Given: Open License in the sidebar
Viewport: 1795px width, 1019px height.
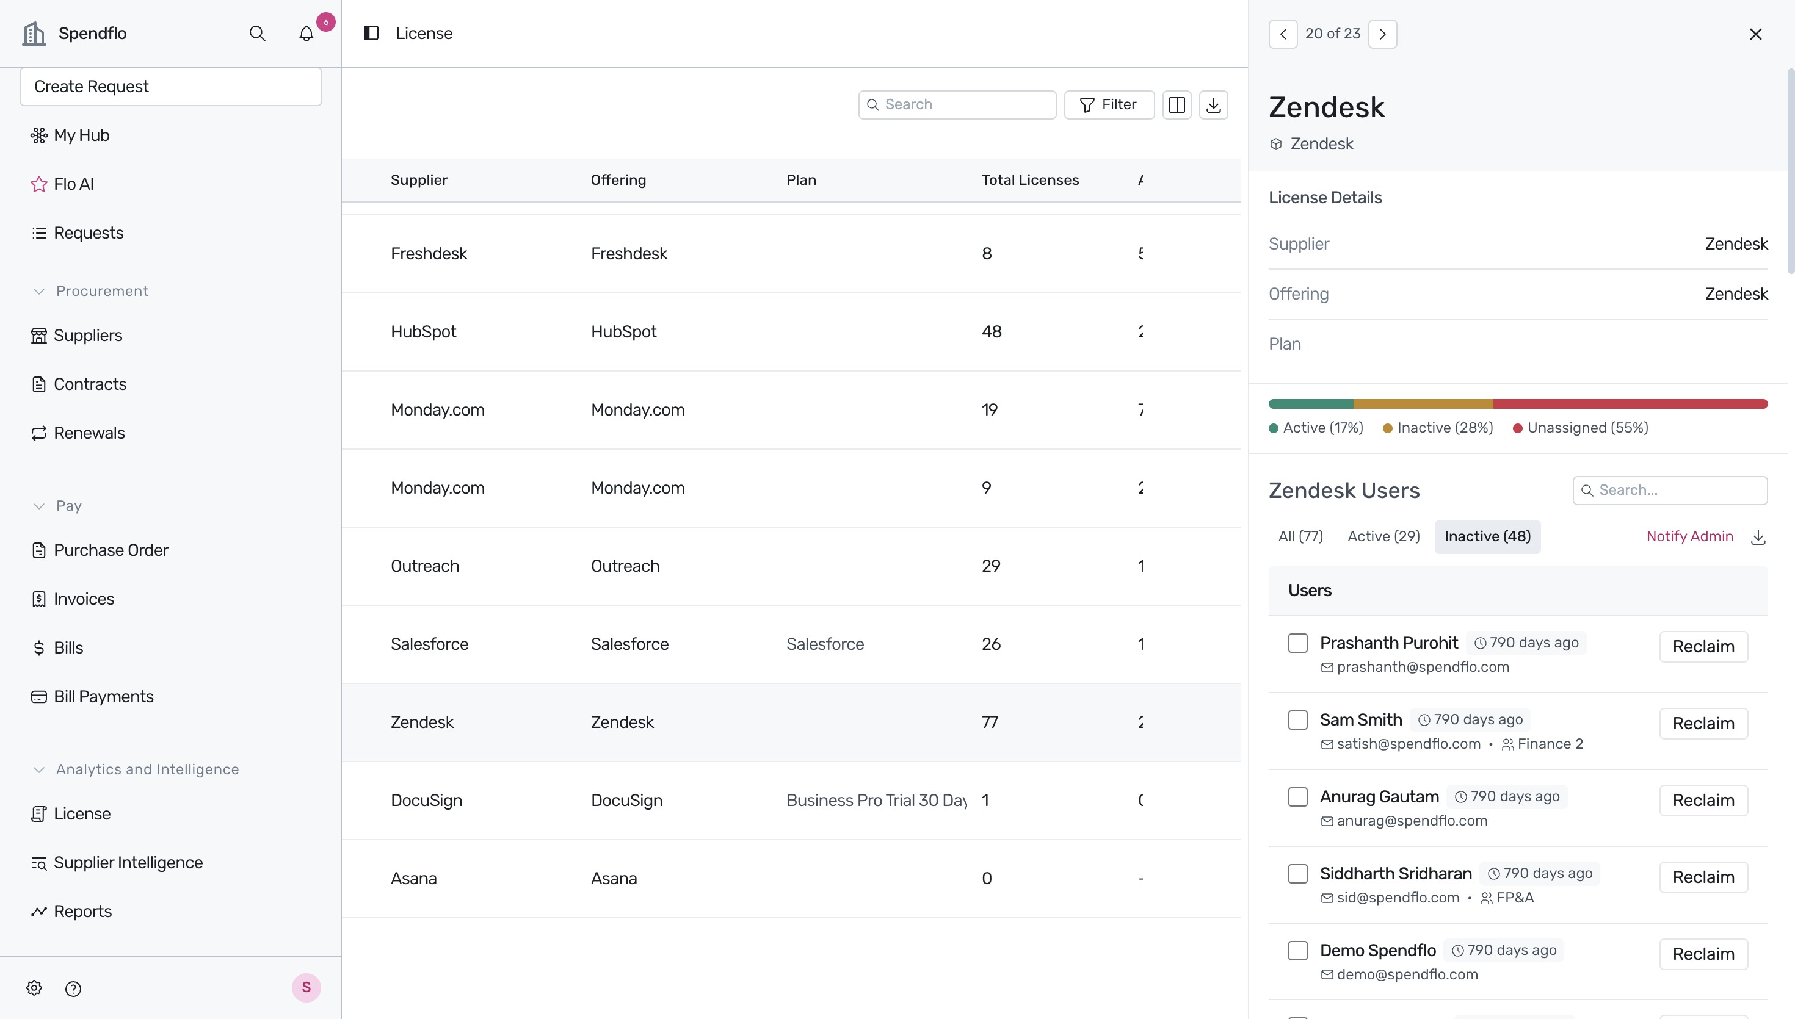Looking at the screenshot, I should pyautogui.click(x=71, y=814).
